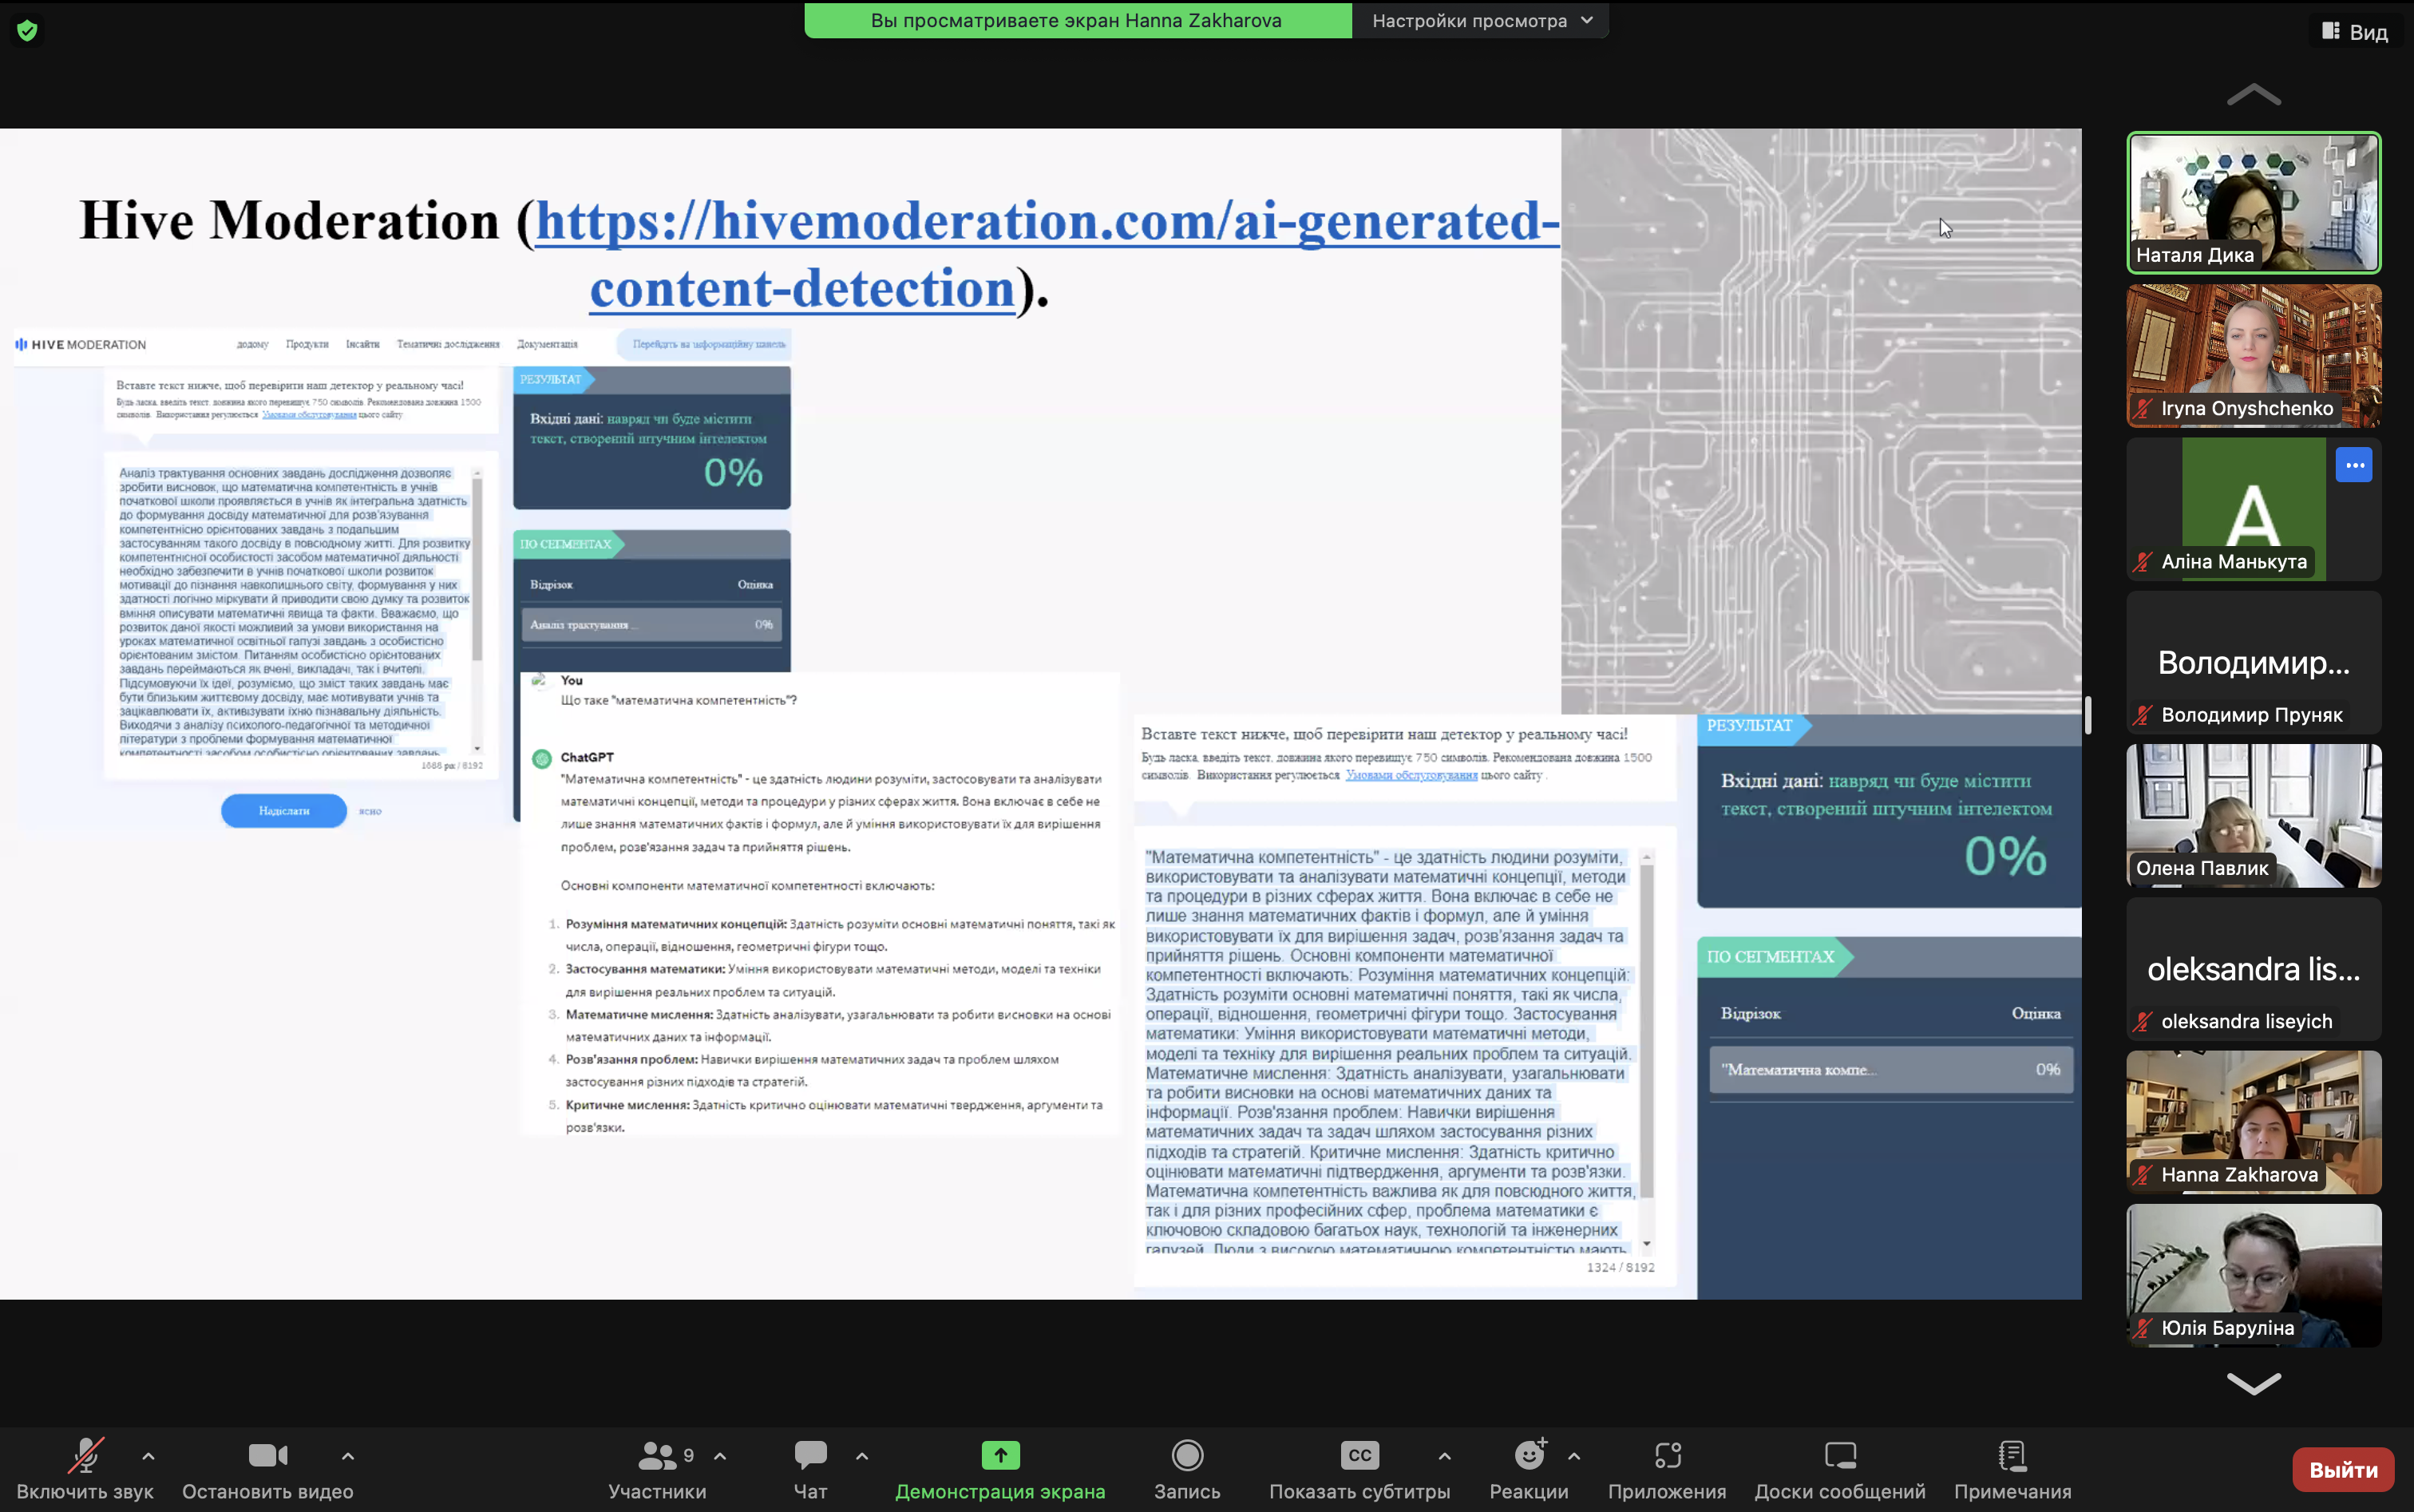The width and height of the screenshot is (2414, 1512).
Task: Expand video options arrow beside camera
Action: click(348, 1456)
